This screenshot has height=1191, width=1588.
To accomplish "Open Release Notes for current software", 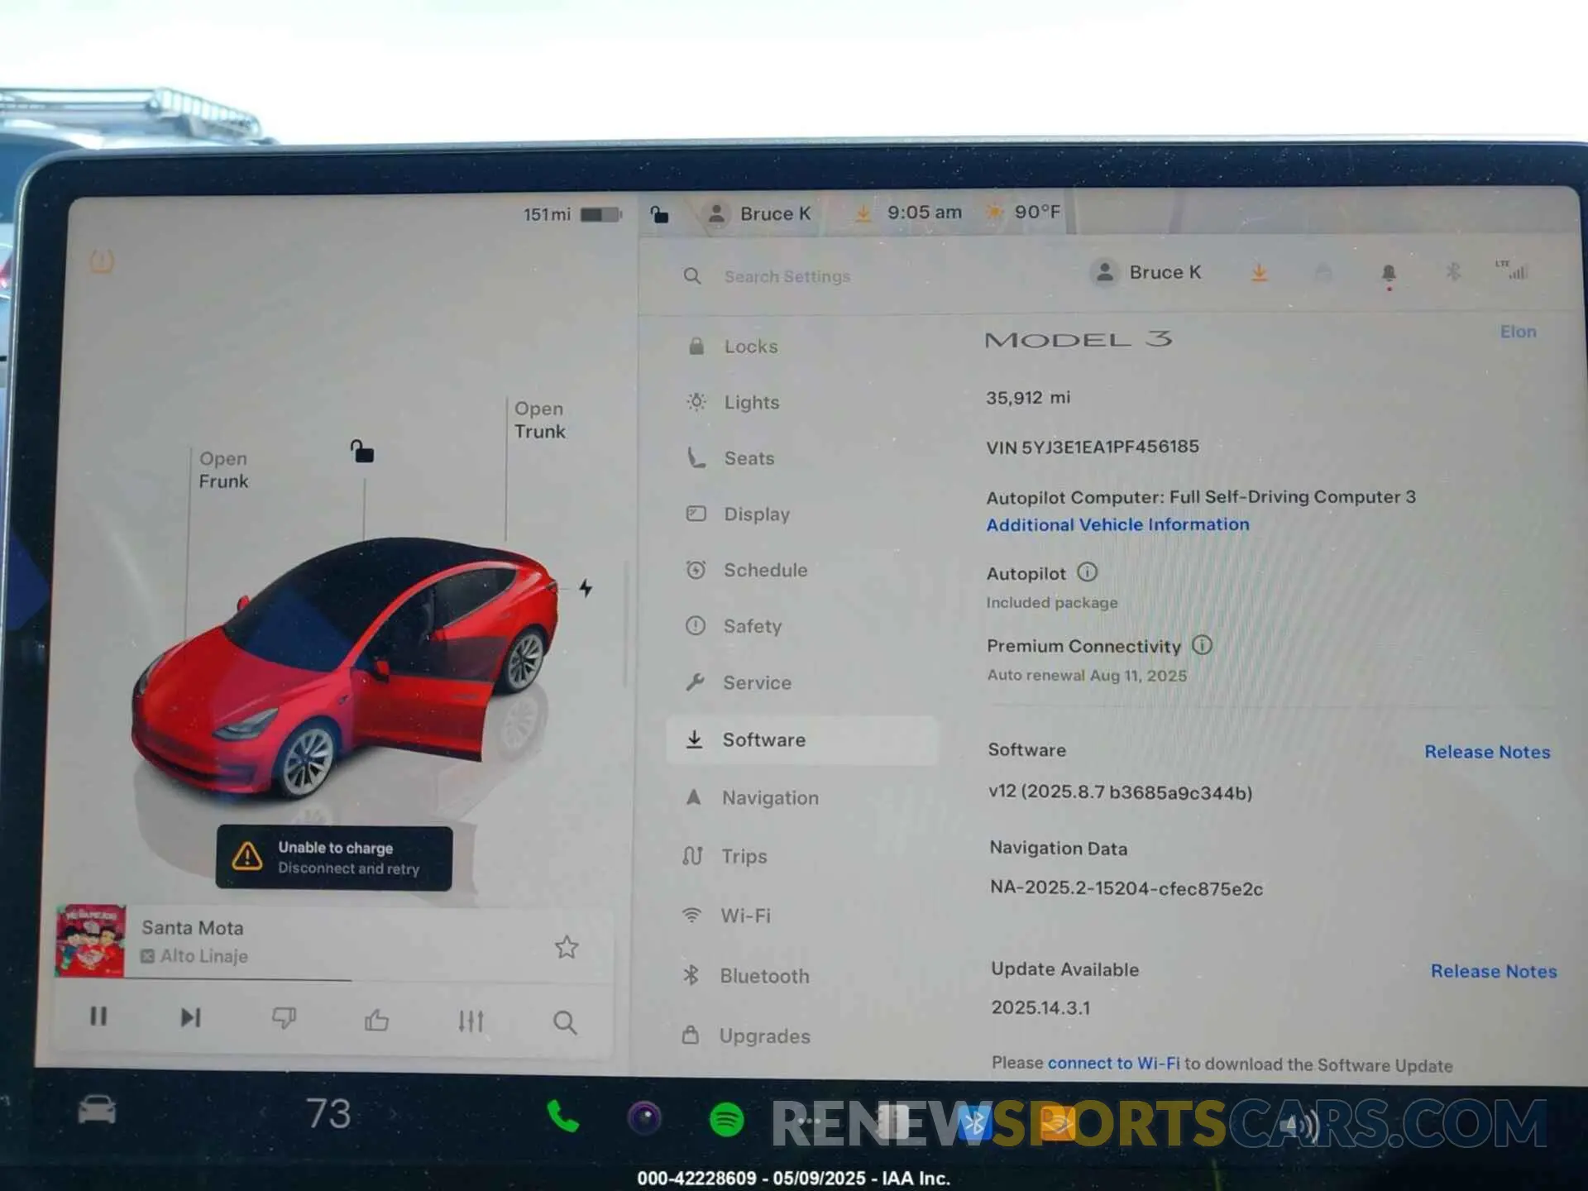I will tap(1486, 752).
